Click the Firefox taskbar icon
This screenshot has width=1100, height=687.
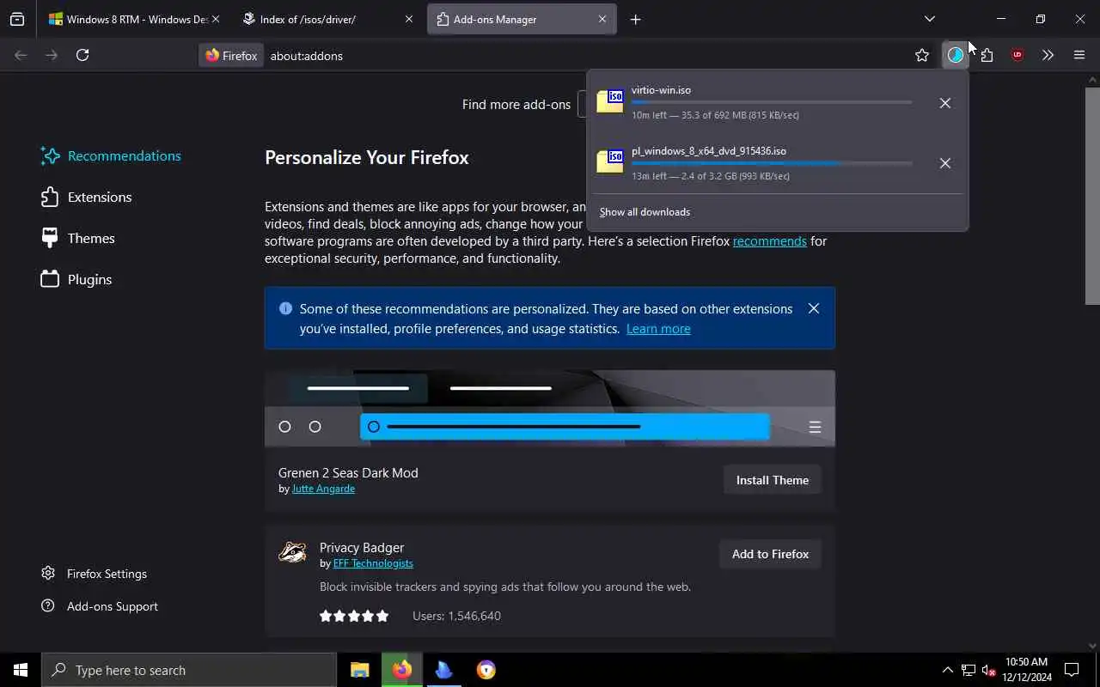click(x=402, y=670)
